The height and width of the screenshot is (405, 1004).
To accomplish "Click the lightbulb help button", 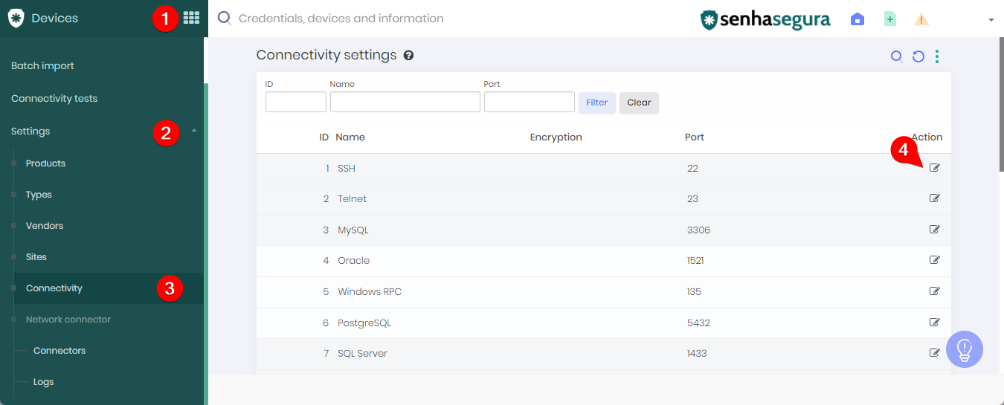I will pos(965,349).
